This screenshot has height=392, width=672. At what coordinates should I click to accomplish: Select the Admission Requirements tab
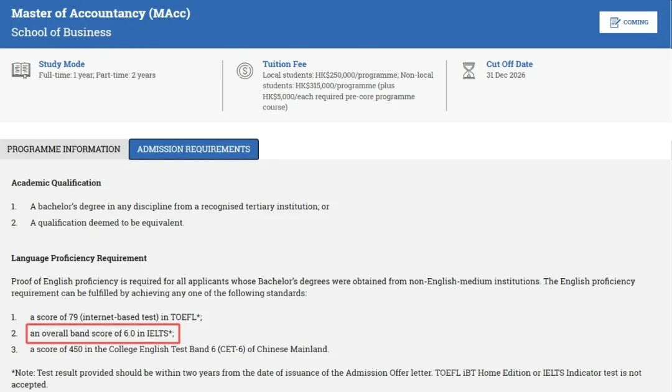click(194, 149)
